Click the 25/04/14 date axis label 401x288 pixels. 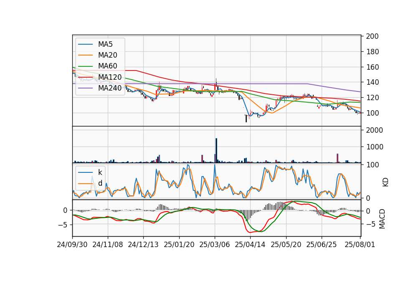pos(250,245)
